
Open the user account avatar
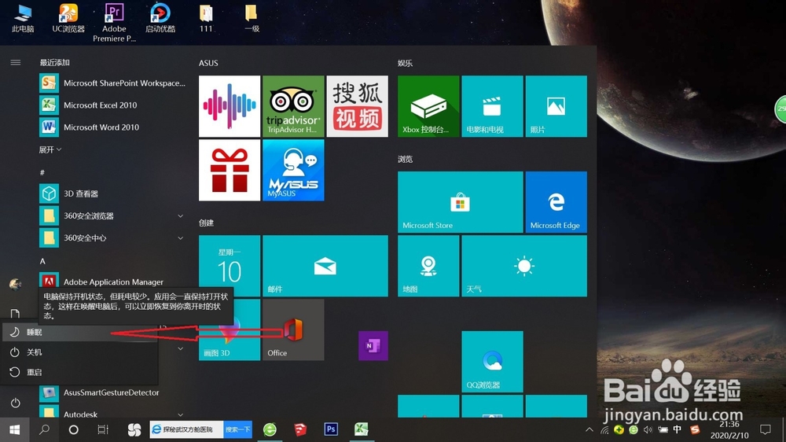click(x=16, y=285)
